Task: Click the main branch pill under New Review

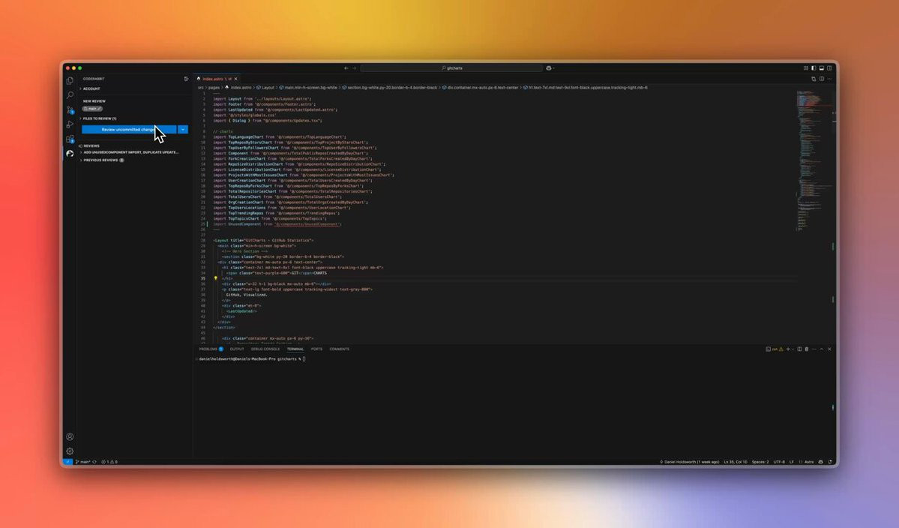Action: pyautogui.click(x=92, y=108)
